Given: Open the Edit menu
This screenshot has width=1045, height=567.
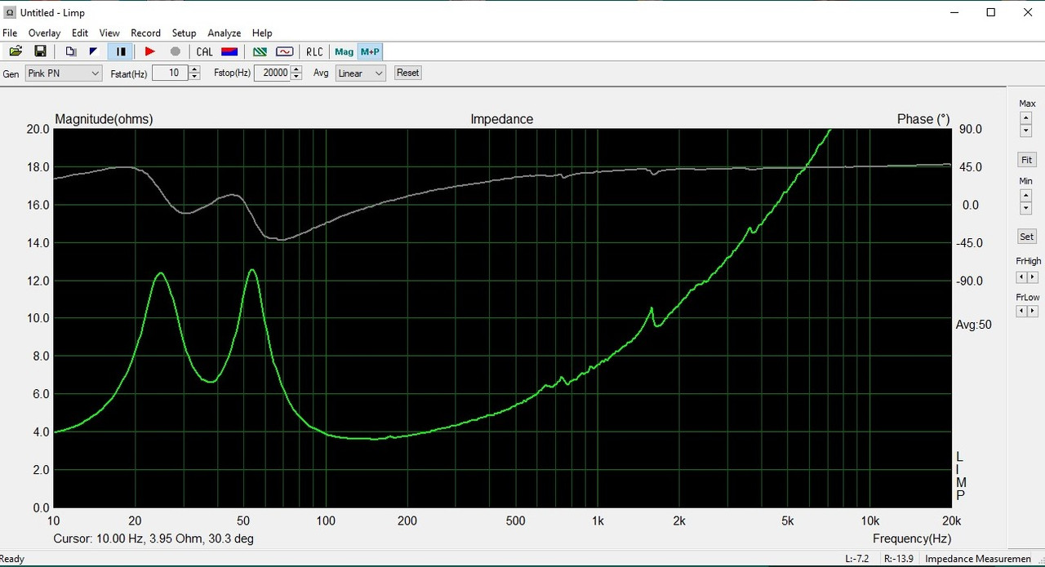Looking at the screenshot, I should coord(79,33).
